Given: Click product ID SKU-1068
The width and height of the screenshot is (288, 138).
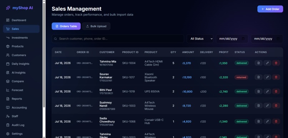Looking at the screenshot, I should click(129, 122).
